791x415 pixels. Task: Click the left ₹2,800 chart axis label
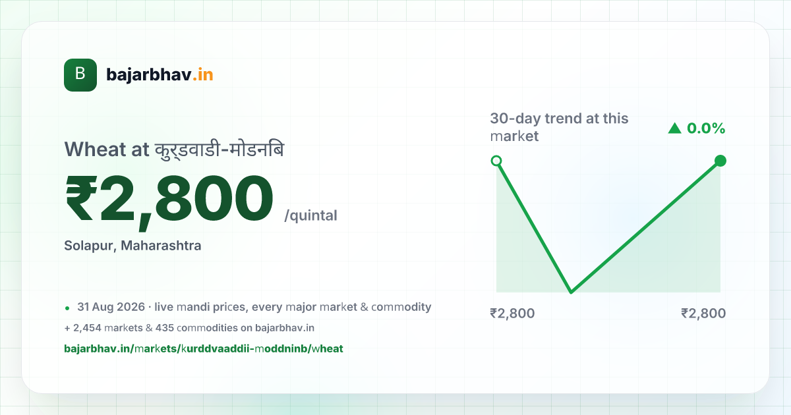pyautogui.click(x=512, y=314)
